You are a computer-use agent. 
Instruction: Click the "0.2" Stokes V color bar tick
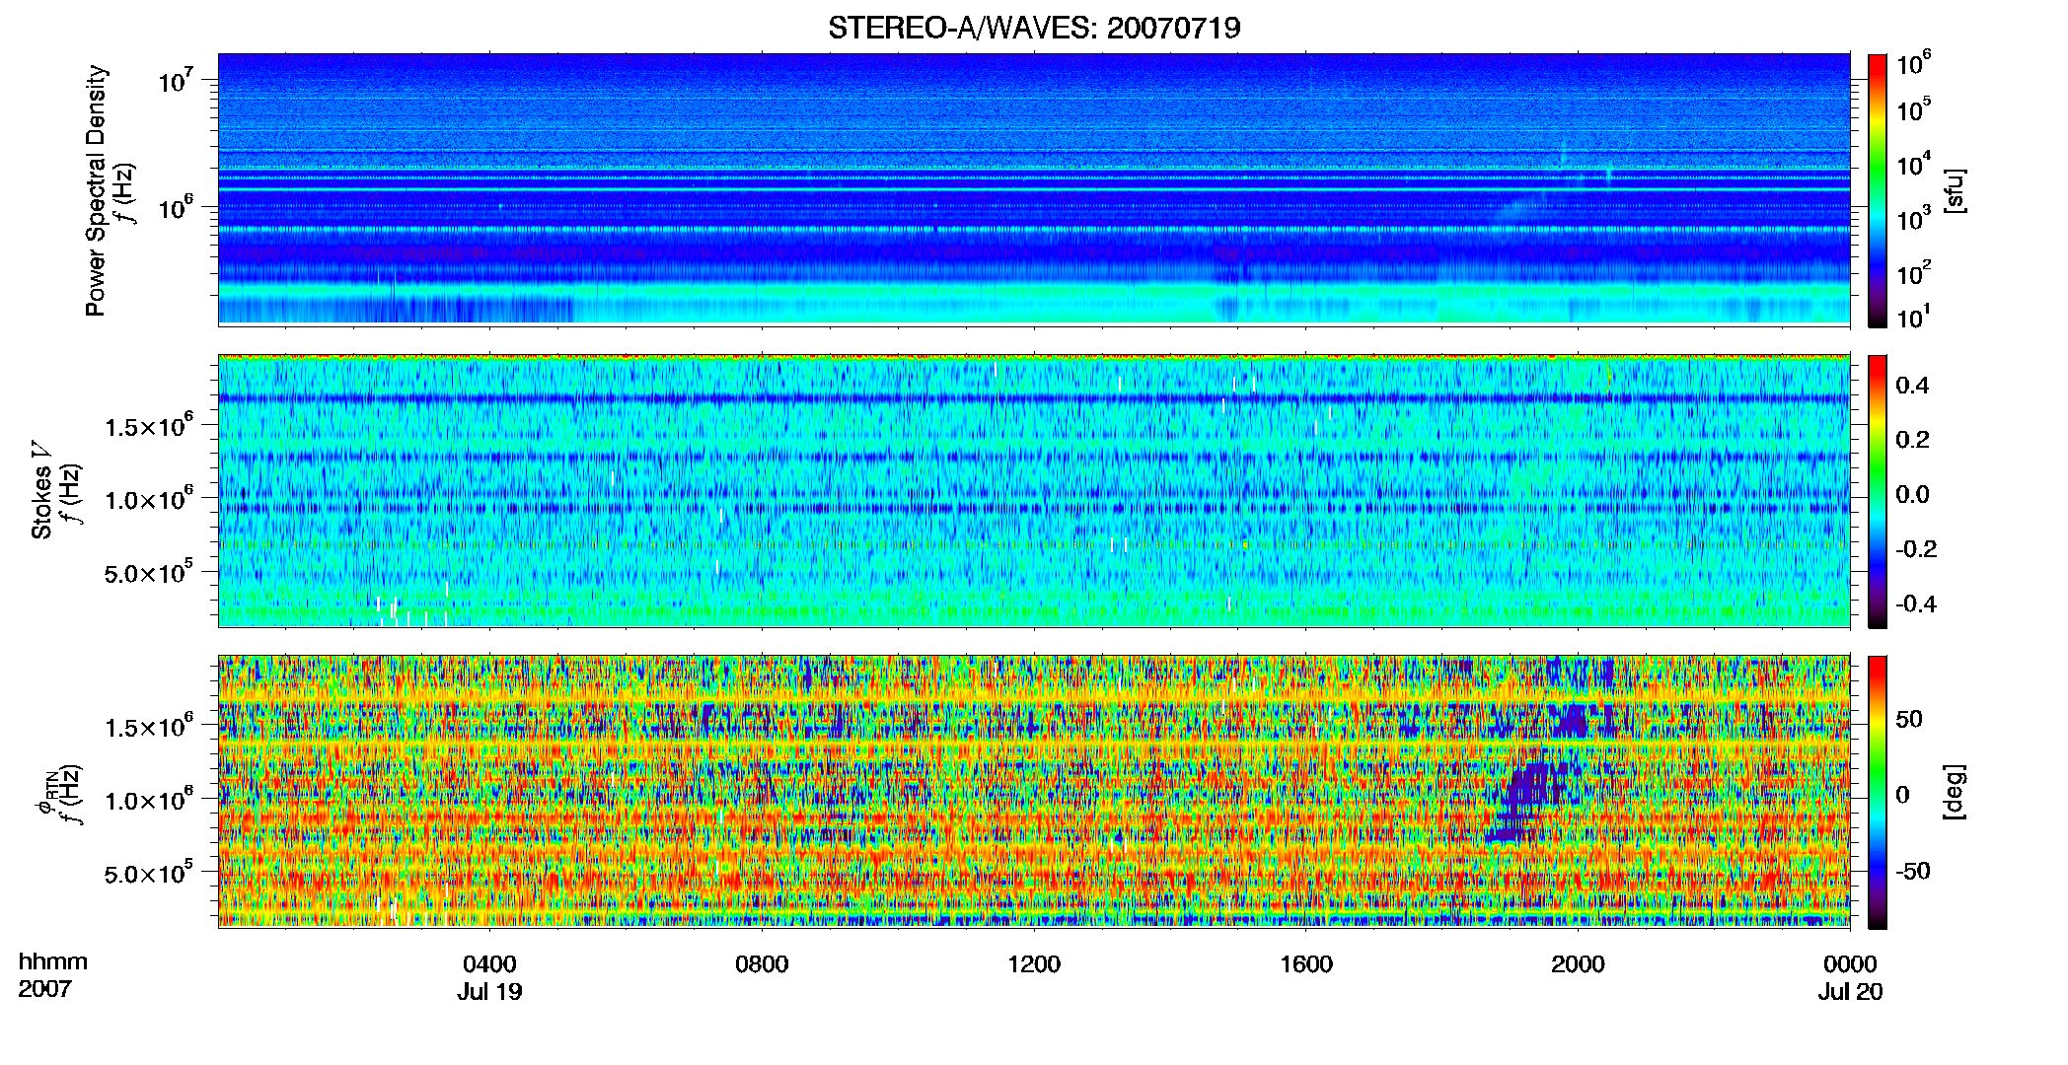(x=1912, y=440)
